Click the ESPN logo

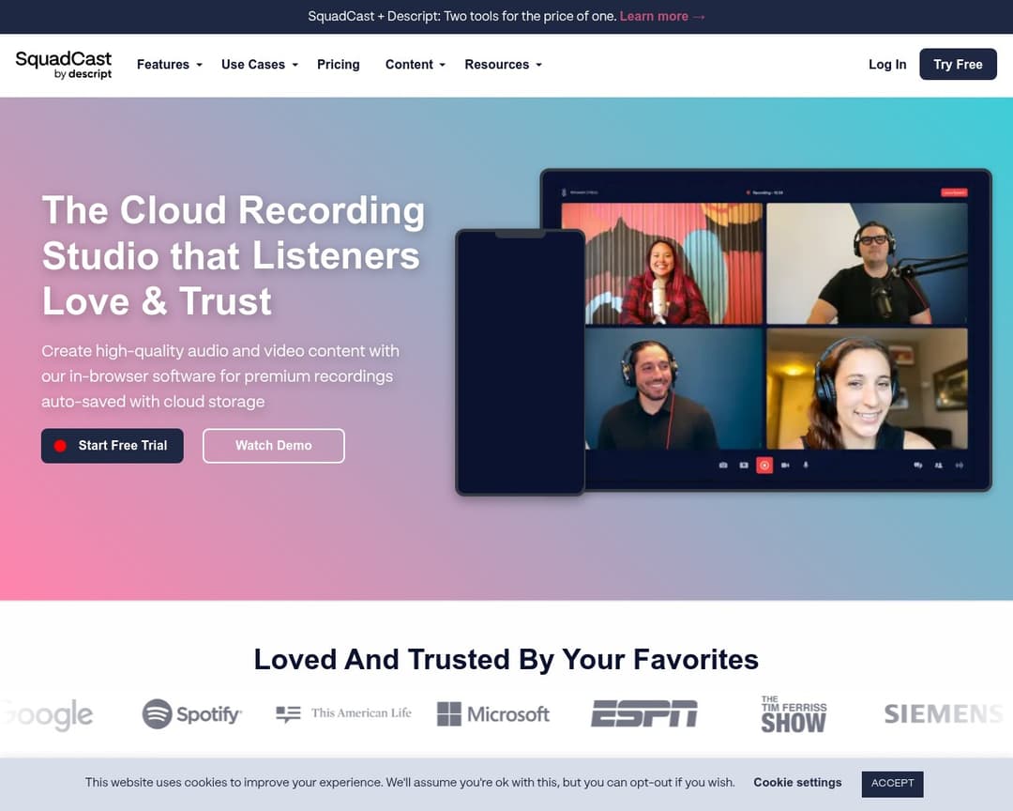click(644, 714)
